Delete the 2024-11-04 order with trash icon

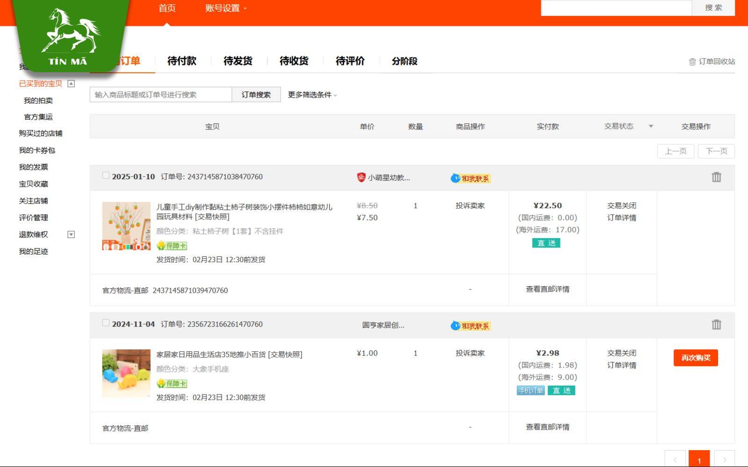click(x=716, y=325)
